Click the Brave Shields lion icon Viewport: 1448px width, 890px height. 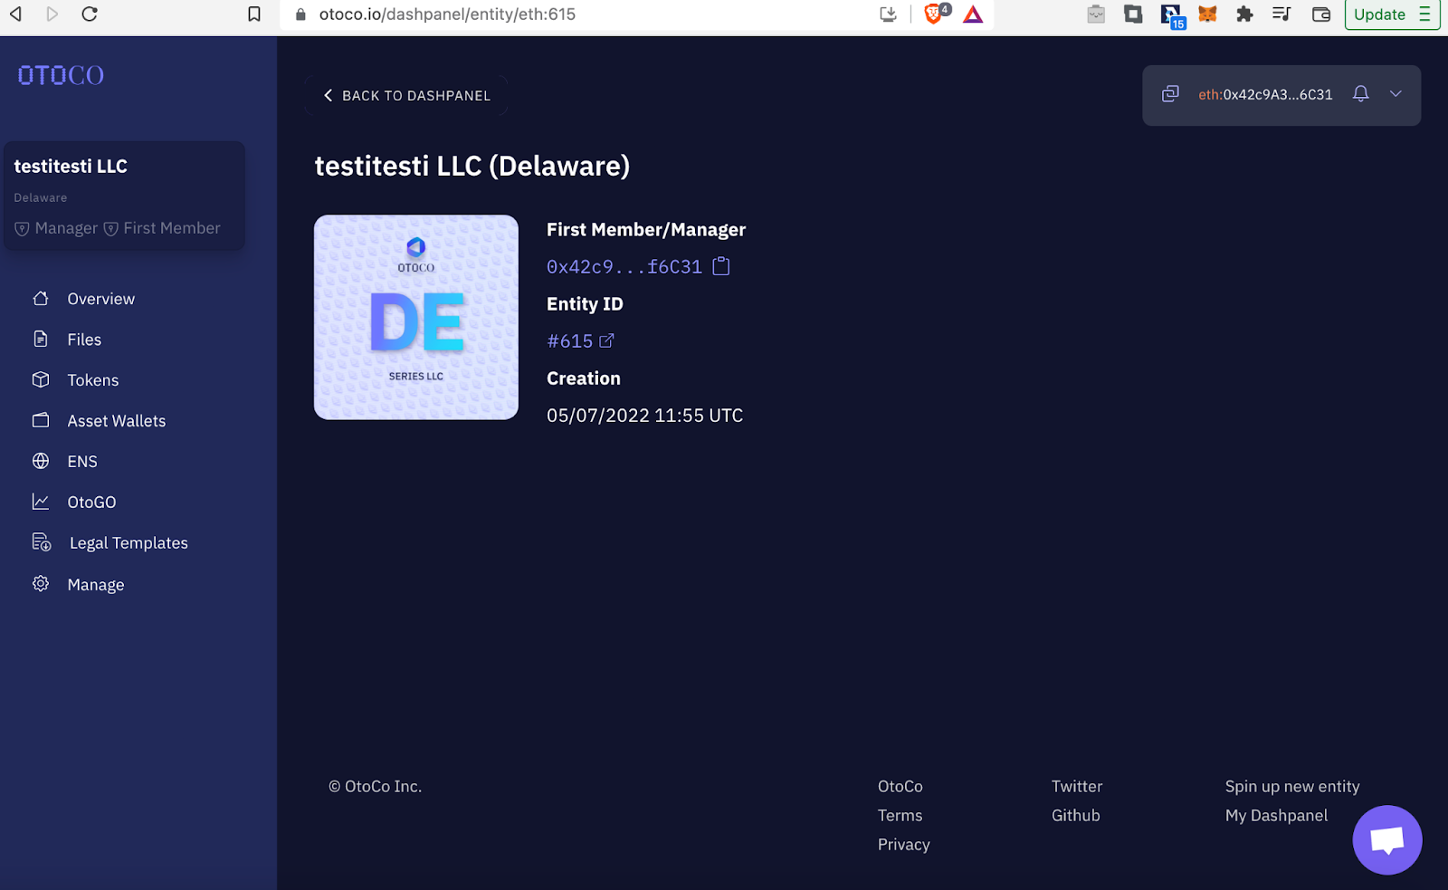[x=933, y=14]
